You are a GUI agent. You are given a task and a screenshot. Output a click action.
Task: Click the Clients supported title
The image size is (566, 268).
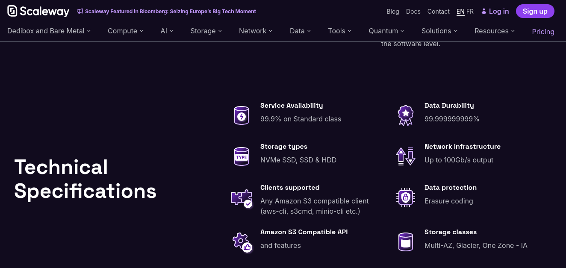[x=290, y=188]
